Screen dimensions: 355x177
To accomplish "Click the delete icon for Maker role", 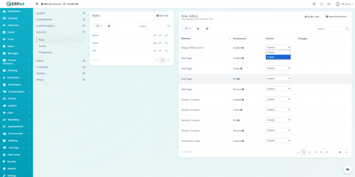I will (x=166, y=43).
